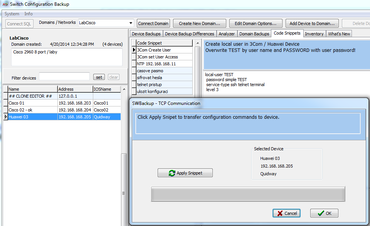
Task: Click address 192.168.168.203 cell
Action: (75, 103)
